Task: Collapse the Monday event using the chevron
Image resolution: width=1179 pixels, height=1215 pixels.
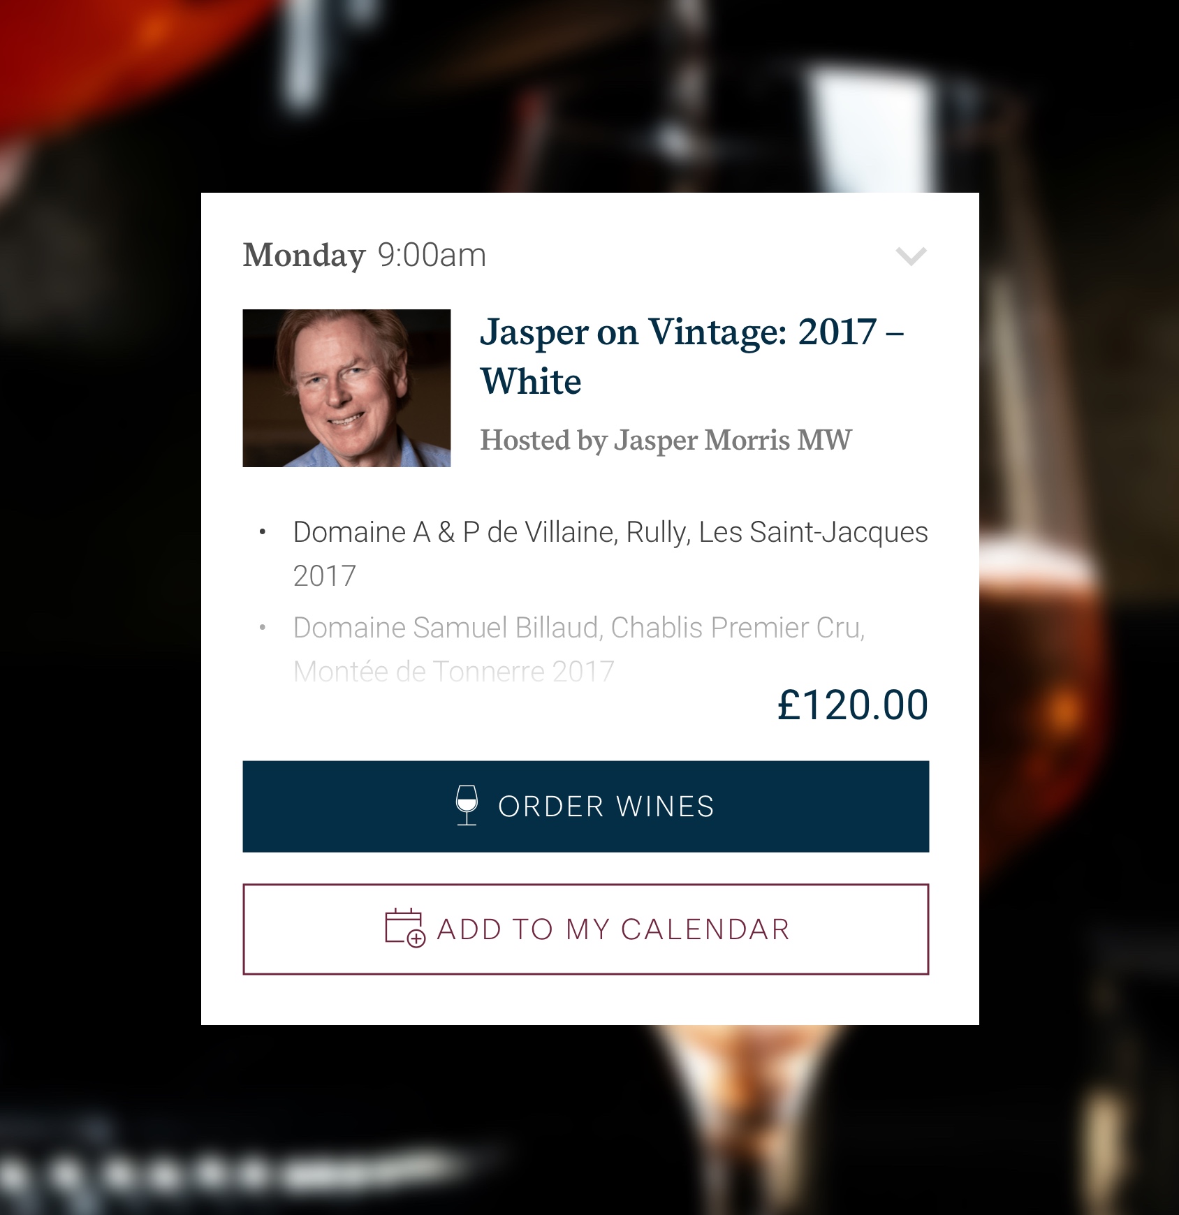Action: click(x=911, y=256)
